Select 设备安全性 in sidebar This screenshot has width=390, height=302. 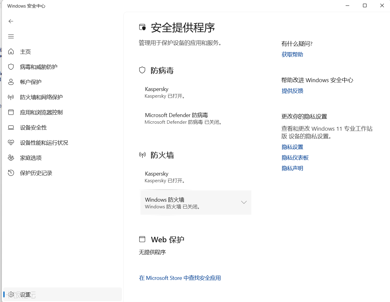(x=62, y=127)
